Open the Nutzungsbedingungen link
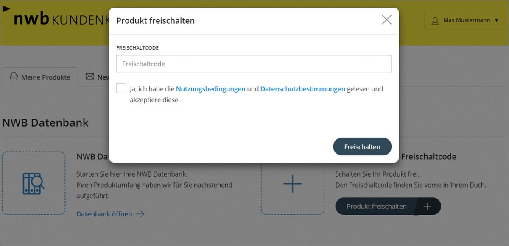Image resolution: width=509 pixels, height=246 pixels. pyautogui.click(x=210, y=89)
